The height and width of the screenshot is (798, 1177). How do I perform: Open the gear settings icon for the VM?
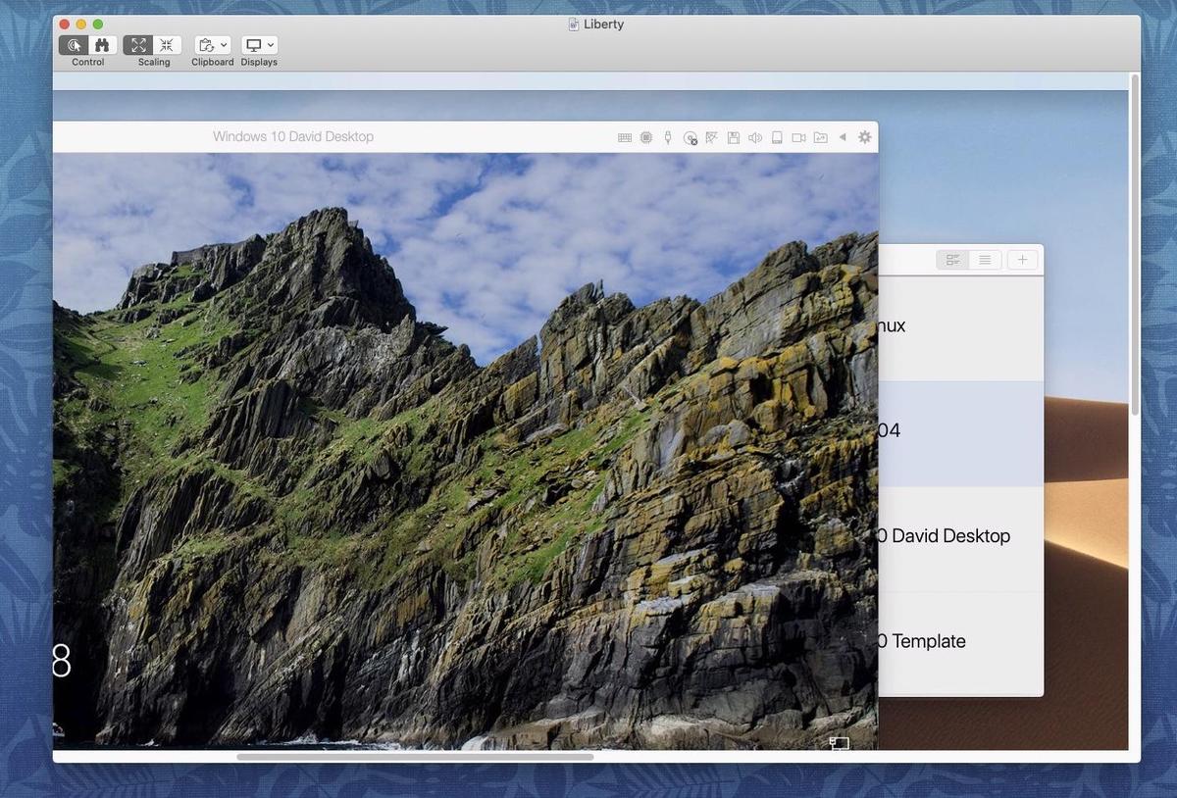pyautogui.click(x=864, y=137)
